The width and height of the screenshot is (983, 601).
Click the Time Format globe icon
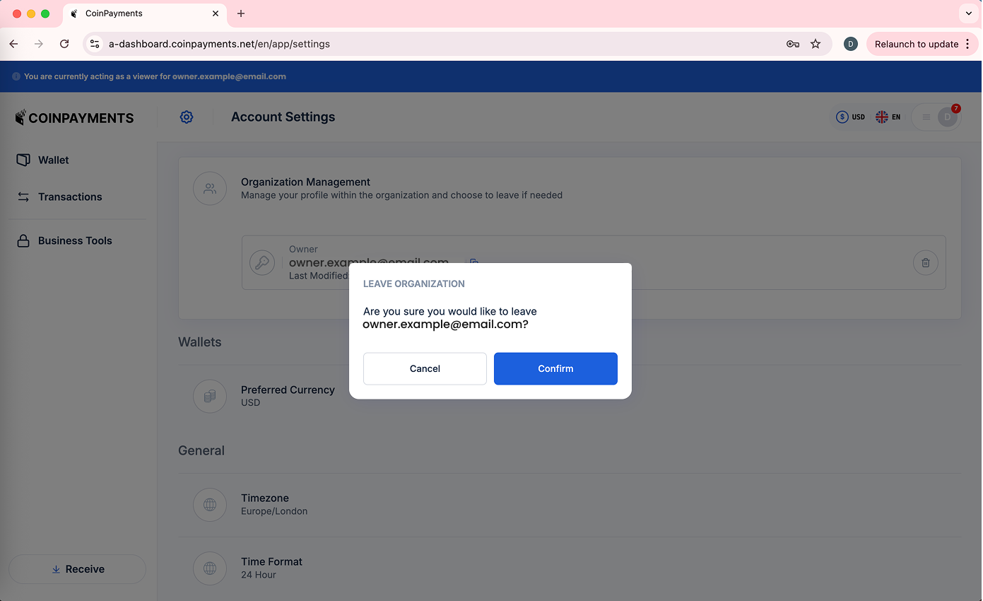(x=210, y=568)
